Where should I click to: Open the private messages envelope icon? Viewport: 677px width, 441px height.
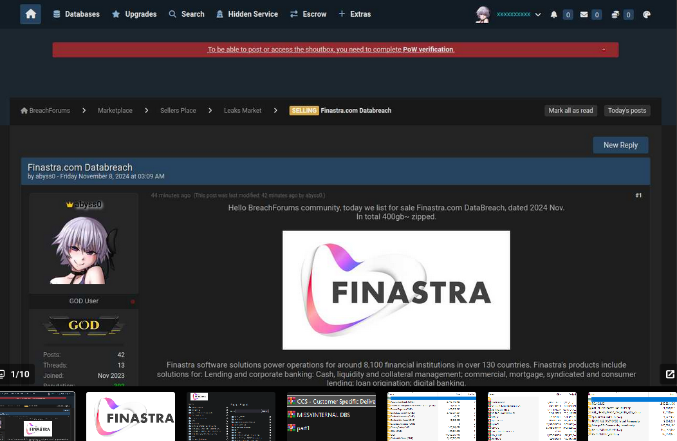point(584,15)
